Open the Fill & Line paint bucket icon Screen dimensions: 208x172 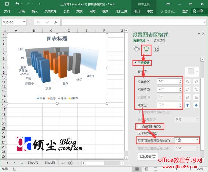click(137, 49)
